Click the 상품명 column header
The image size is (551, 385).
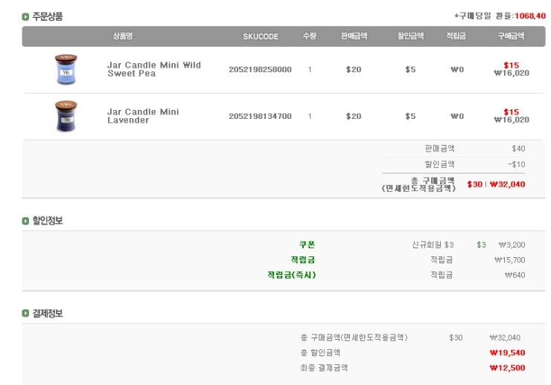[x=123, y=36]
